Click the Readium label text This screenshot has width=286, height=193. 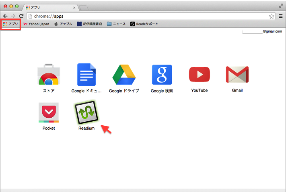click(86, 128)
